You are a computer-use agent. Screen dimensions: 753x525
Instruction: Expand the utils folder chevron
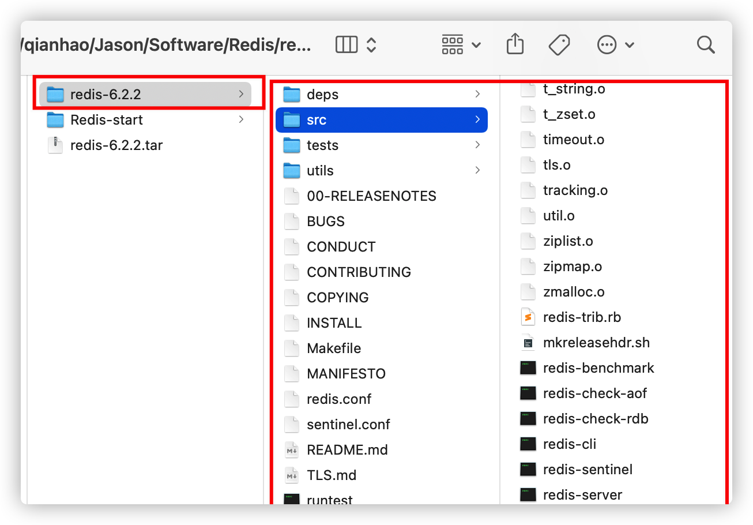point(477,170)
